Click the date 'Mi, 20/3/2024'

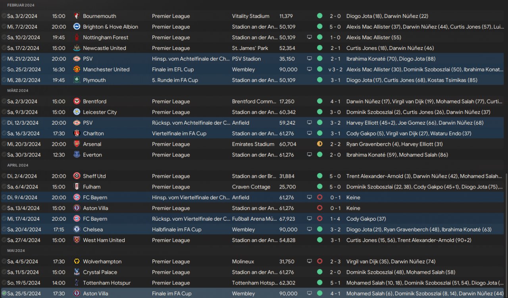point(24,144)
